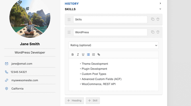Edit the Skills heading text field
Screen dimensions: 191x106
click(x=110, y=20)
